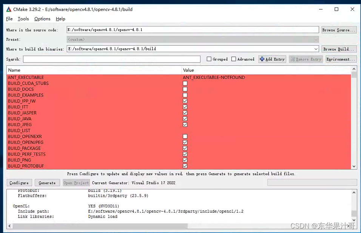Click the Add Entry plus icon
Image resolution: width=361 pixels, height=233 pixels.
pyautogui.click(x=262, y=59)
